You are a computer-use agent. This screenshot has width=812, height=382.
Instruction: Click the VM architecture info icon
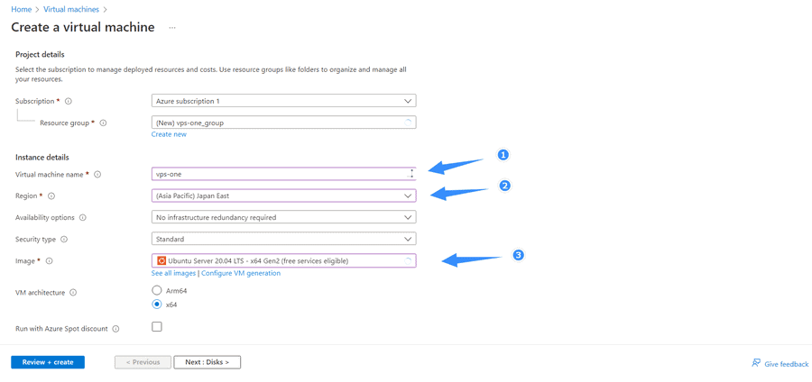click(73, 293)
